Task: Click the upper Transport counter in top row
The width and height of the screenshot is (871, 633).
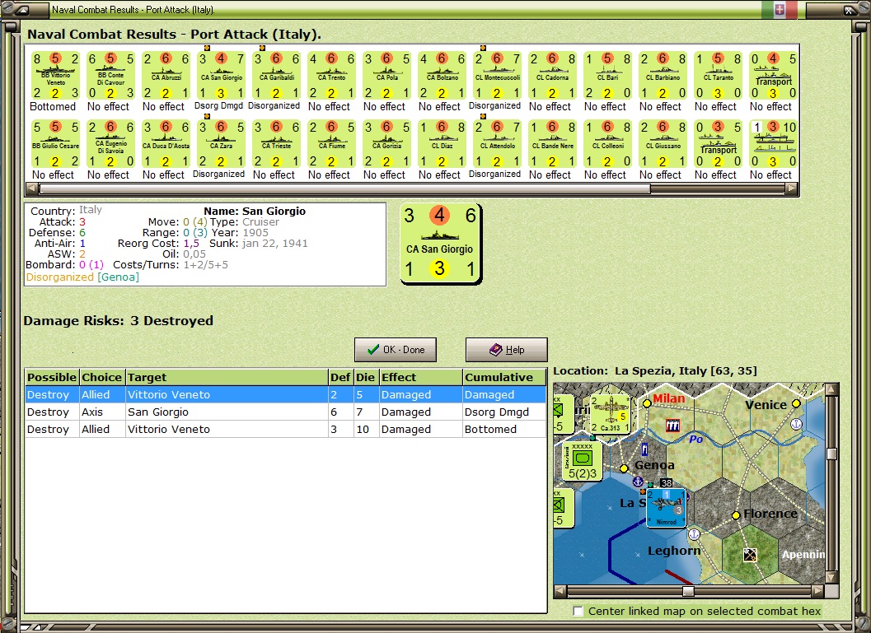Action: [x=773, y=76]
